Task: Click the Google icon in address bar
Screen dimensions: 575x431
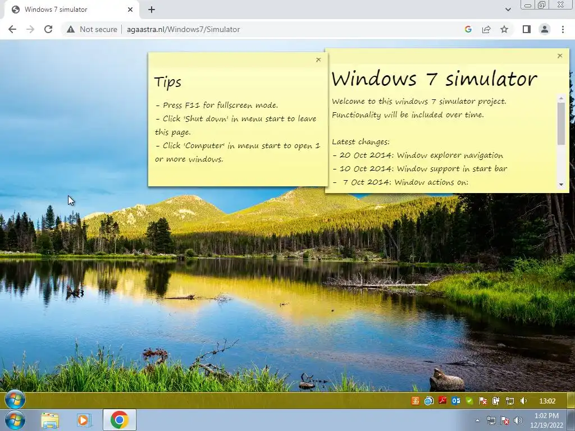Action: (468, 29)
